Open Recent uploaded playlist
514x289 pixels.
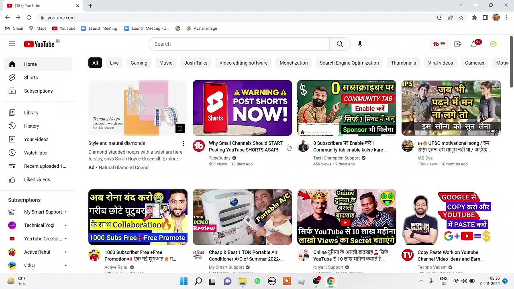(x=38, y=166)
